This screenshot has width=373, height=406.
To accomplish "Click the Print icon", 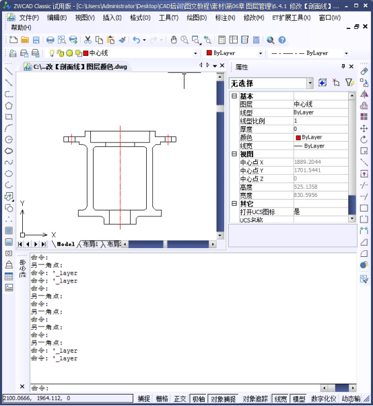I will point(50,40).
